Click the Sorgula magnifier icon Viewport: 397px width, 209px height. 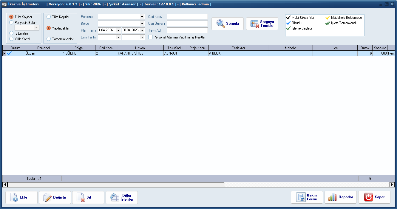(x=221, y=24)
